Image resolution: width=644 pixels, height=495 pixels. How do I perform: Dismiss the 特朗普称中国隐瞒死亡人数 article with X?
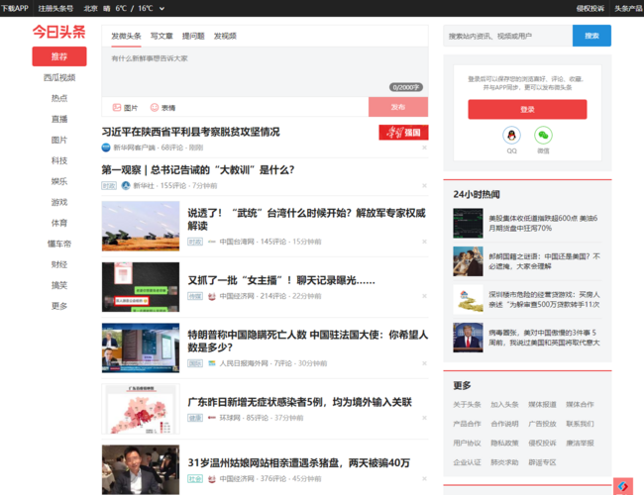(x=424, y=363)
